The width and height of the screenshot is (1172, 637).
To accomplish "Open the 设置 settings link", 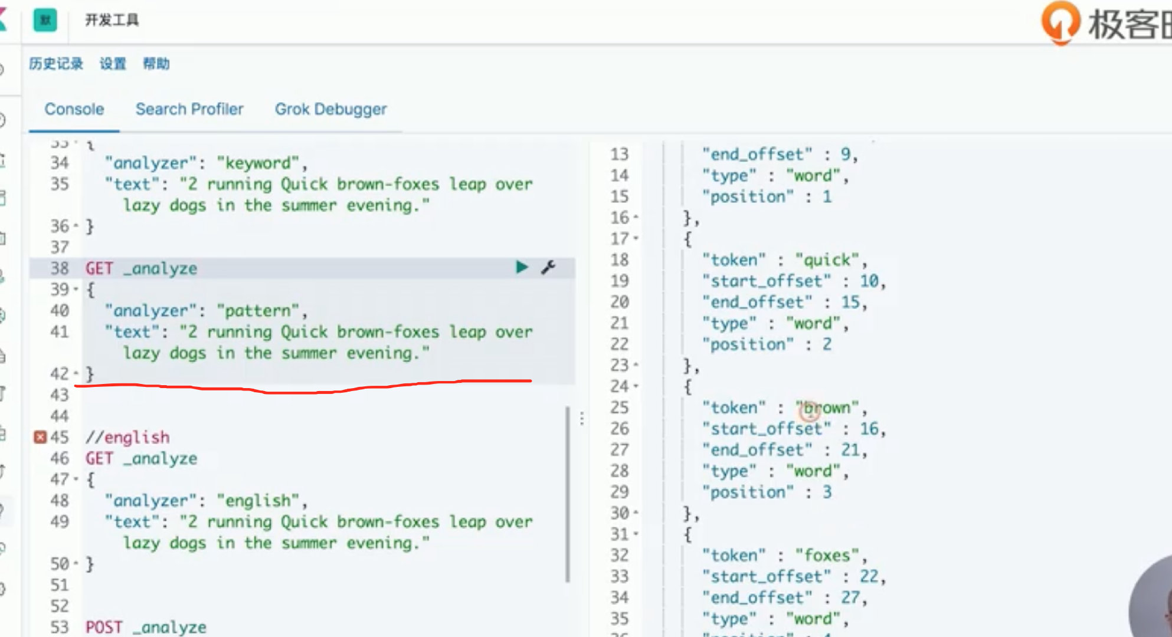I will pos(113,64).
